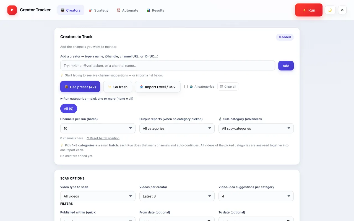The width and height of the screenshot is (354, 221).
Task: Click the red Creator Tracker play logo
Action: [x=12, y=10]
